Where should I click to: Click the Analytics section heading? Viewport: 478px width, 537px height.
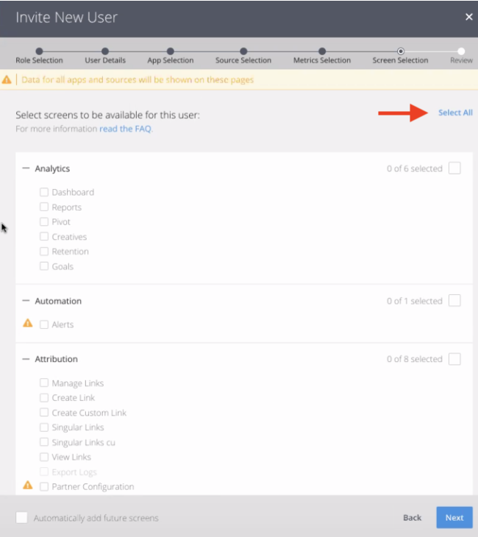click(52, 168)
